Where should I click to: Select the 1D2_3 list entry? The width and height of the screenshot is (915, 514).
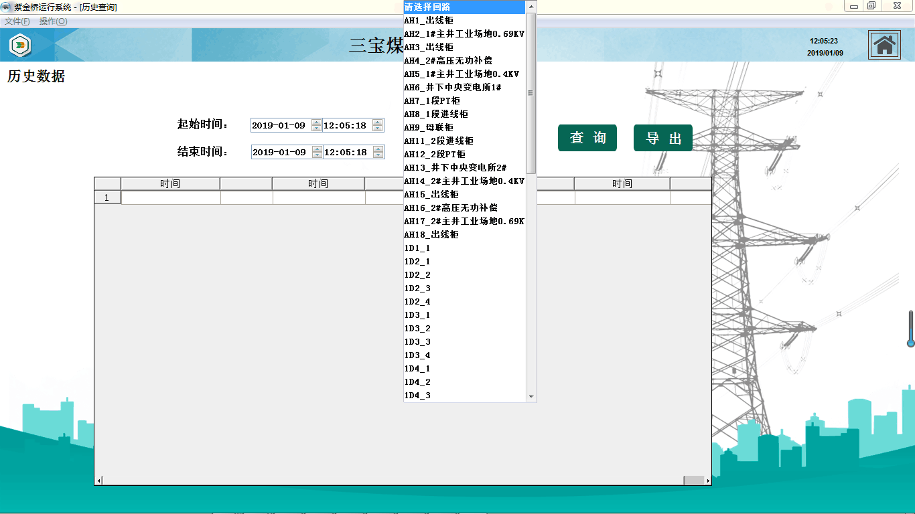[x=417, y=288]
